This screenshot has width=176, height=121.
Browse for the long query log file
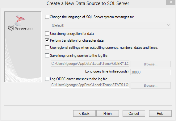click(151, 64)
